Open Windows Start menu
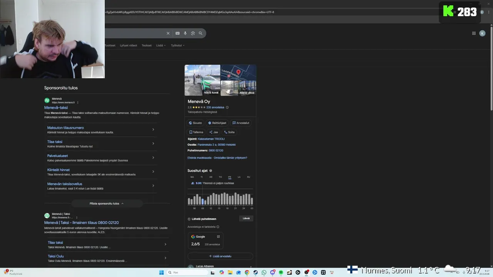The width and height of the screenshot is (493, 277). click(161, 272)
